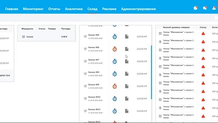Click the Статус header in the low-stock panel
The image size is (218, 123).
(x=203, y=27)
